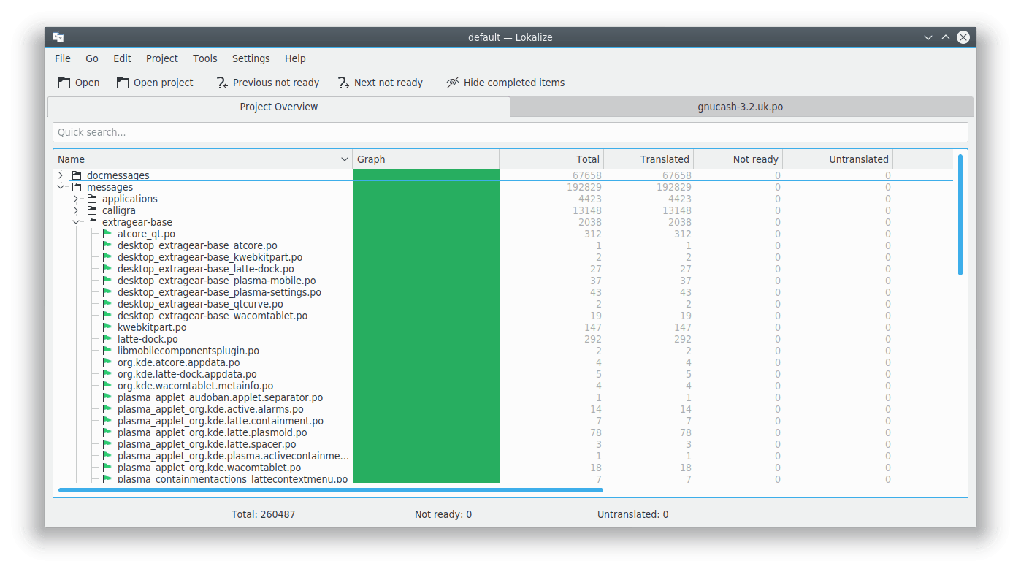Sort by the Graph column header
The width and height of the screenshot is (1021, 572).
pyautogui.click(x=426, y=159)
